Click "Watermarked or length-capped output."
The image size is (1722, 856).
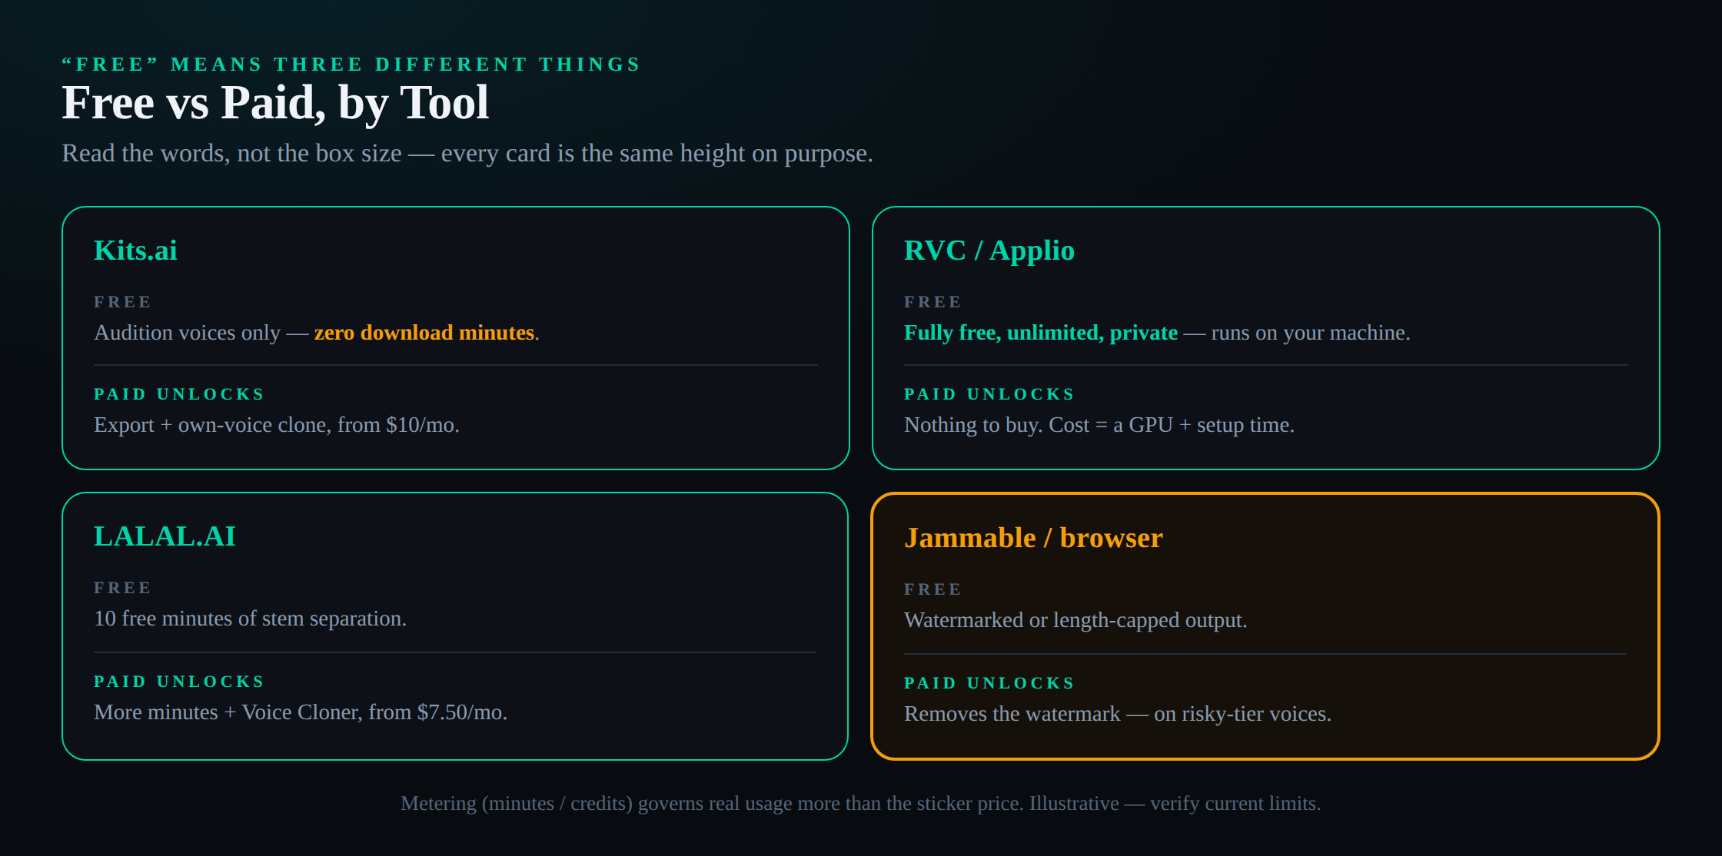point(1075,620)
